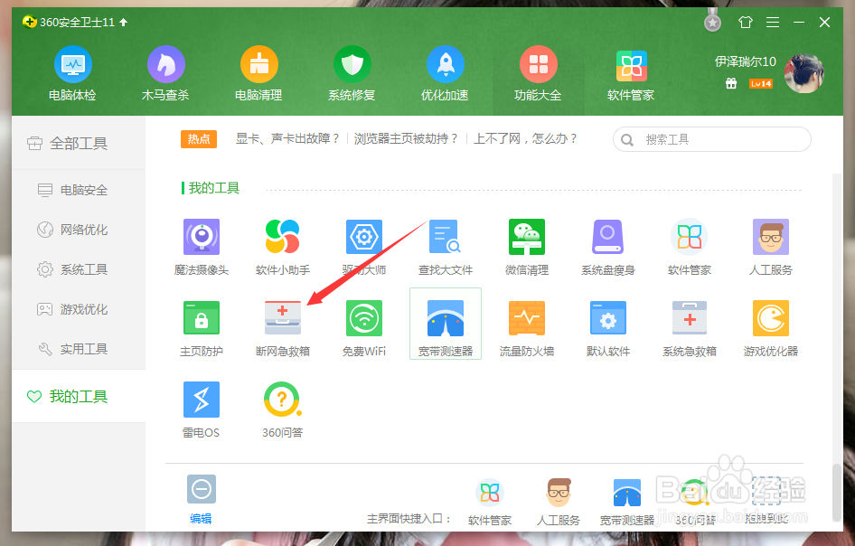Launch the 默认软件 tool

point(608,328)
